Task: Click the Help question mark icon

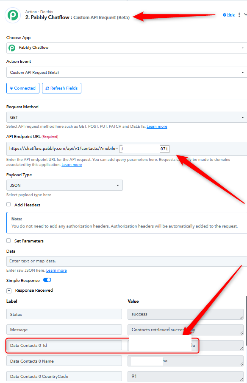Action: click(x=225, y=15)
